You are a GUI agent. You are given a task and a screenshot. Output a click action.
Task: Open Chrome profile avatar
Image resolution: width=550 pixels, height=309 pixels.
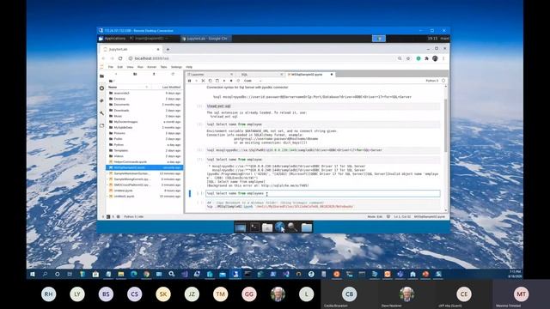tap(435, 58)
